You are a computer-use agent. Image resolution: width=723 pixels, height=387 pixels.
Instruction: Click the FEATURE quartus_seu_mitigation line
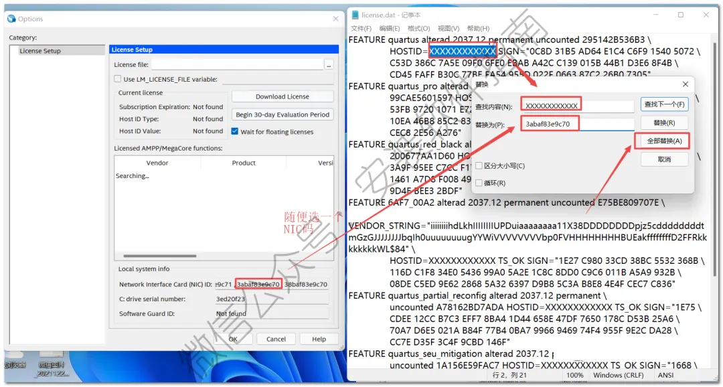coord(451,354)
